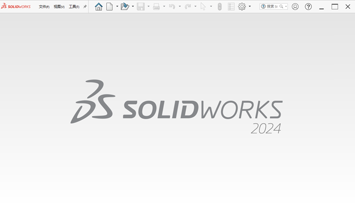Close the SOLIDWORKS window
Image resolution: width=355 pixels, height=203 pixels.
click(348, 7)
